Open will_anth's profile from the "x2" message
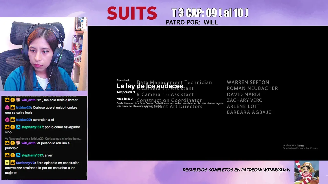The image size is (328, 184). (x=29, y=100)
